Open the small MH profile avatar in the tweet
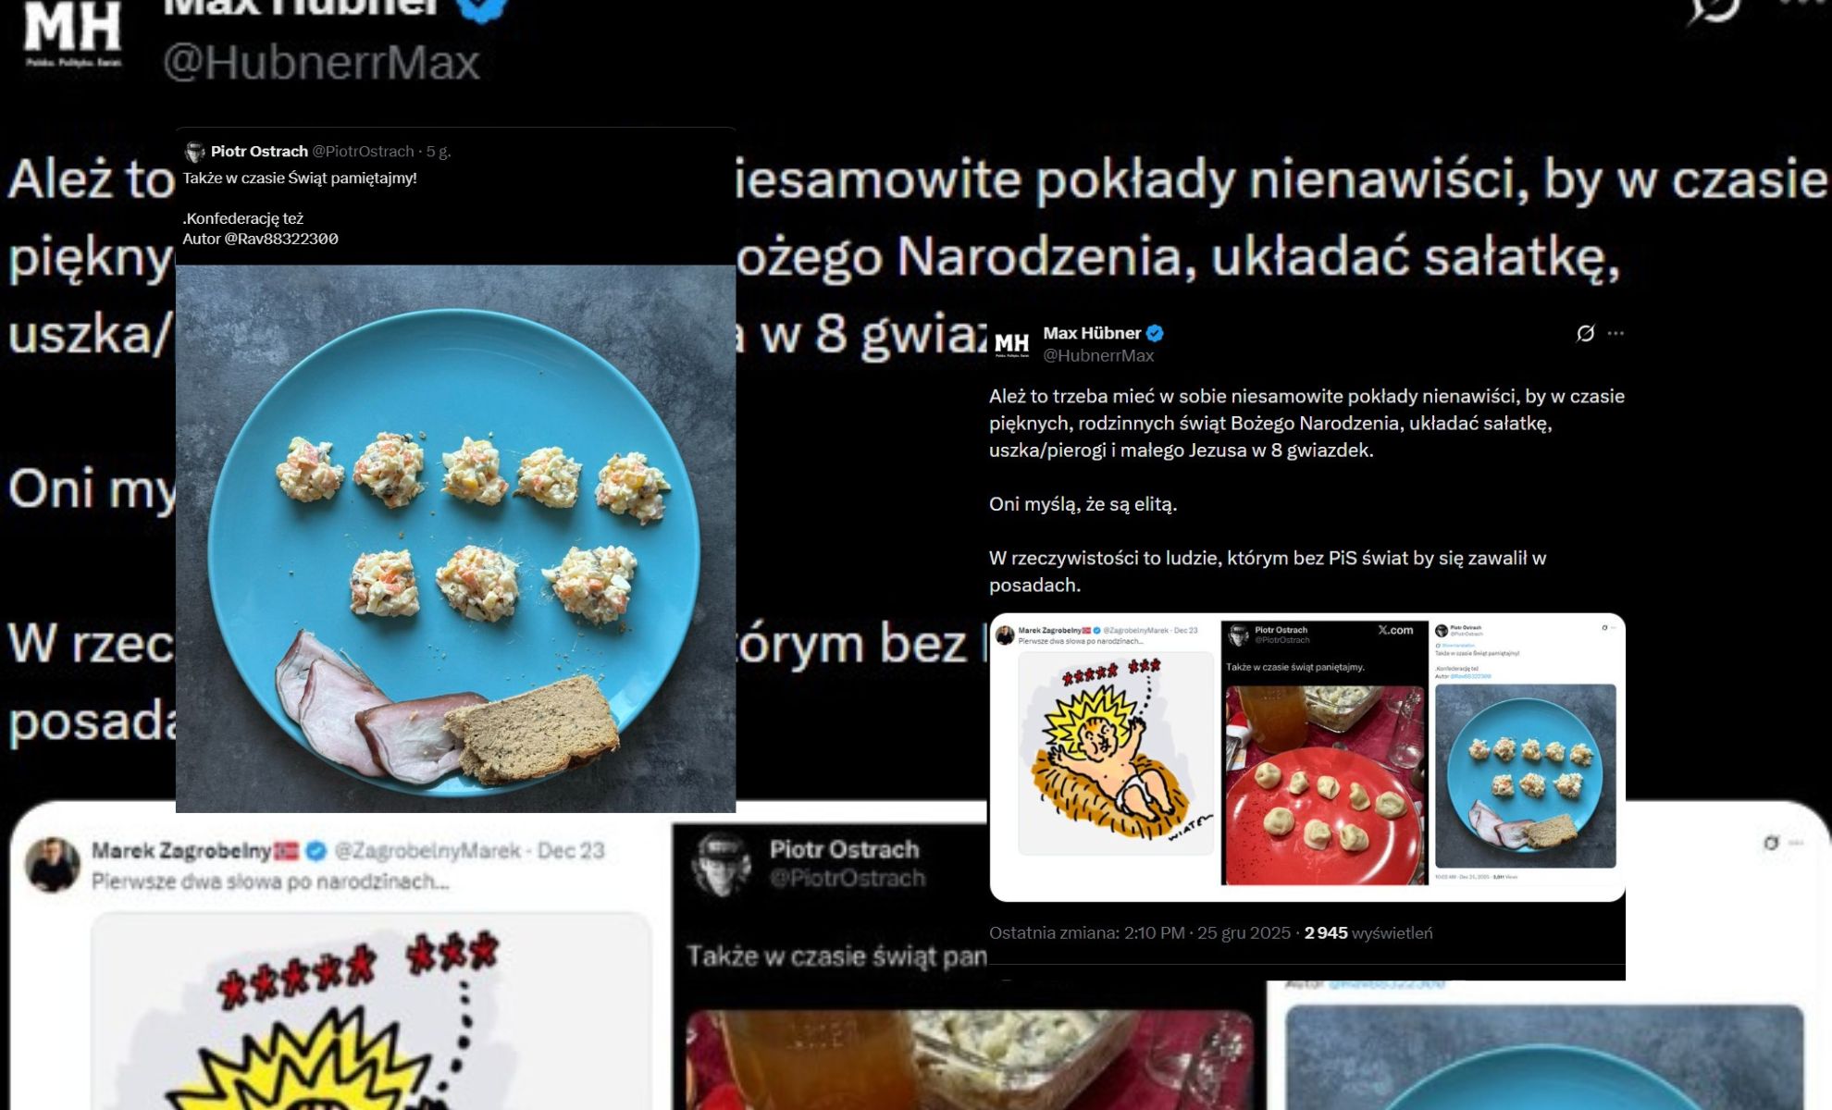Image resolution: width=1832 pixels, height=1110 pixels. click(x=1011, y=344)
